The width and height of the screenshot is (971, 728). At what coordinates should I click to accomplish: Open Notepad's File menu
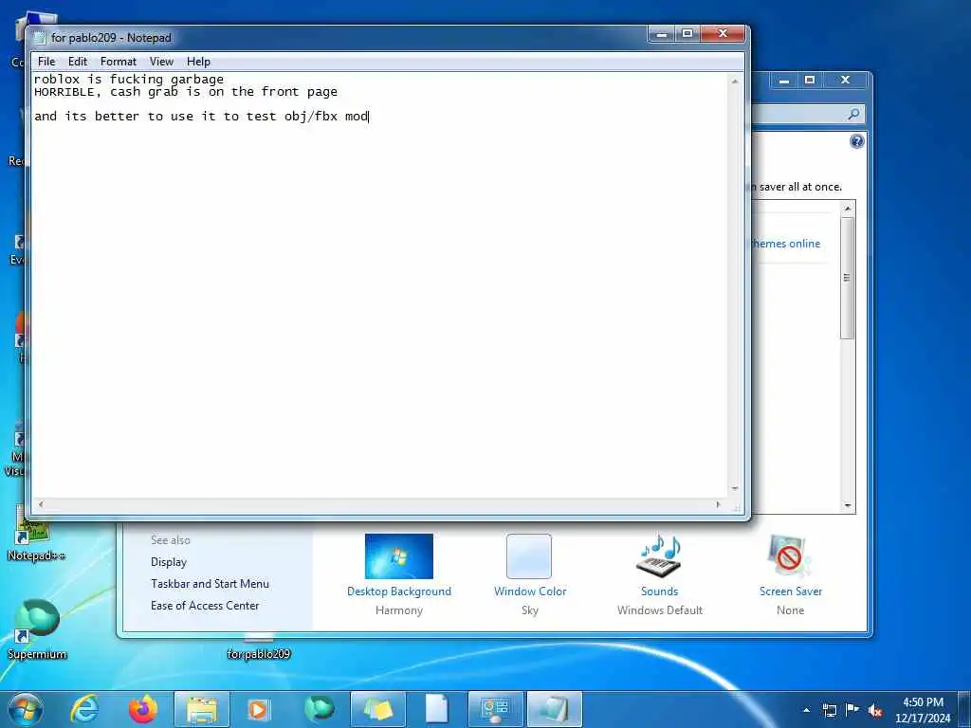46,62
